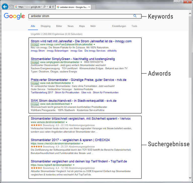Click the Google logo

[14, 16]
